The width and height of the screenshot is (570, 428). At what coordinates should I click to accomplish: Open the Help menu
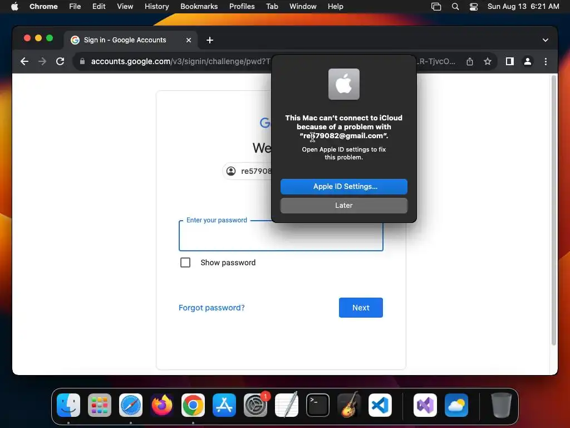pos(336,7)
